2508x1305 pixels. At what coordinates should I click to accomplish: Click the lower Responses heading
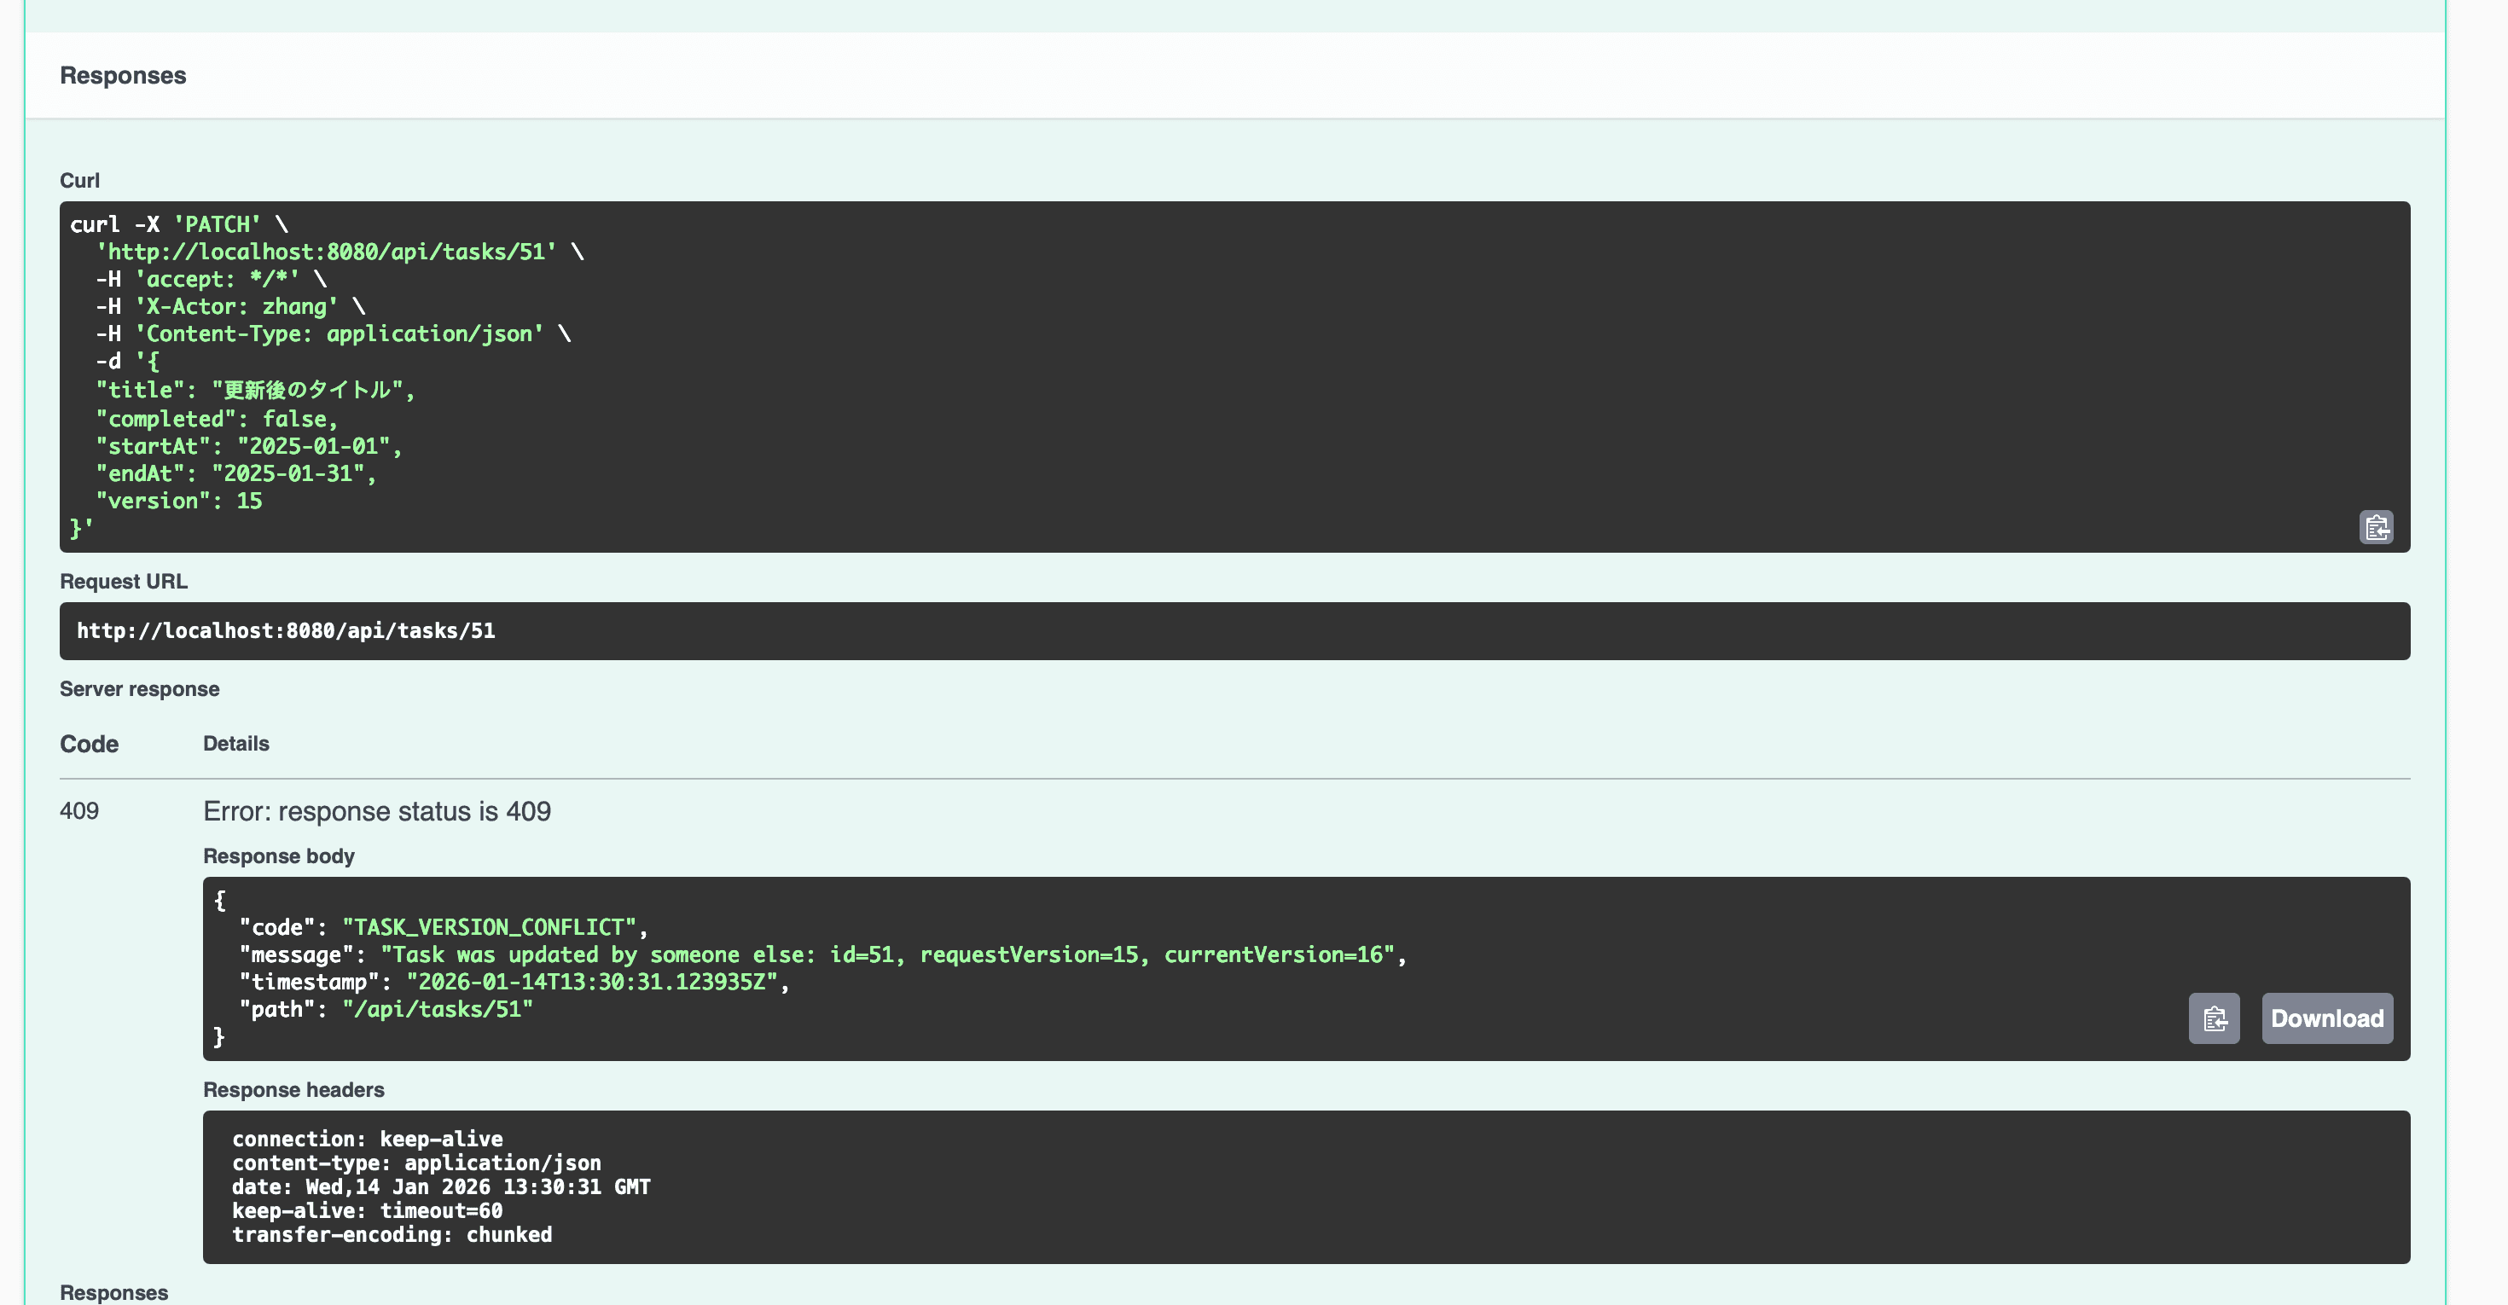point(114,1292)
